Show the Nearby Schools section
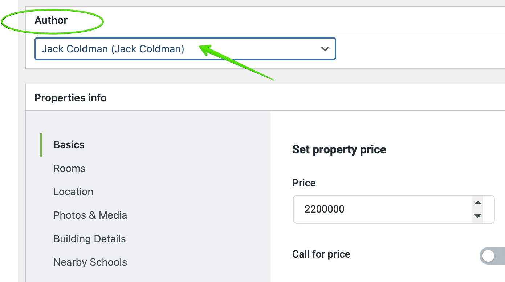This screenshot has height=282, width=505. coord(90,262)
